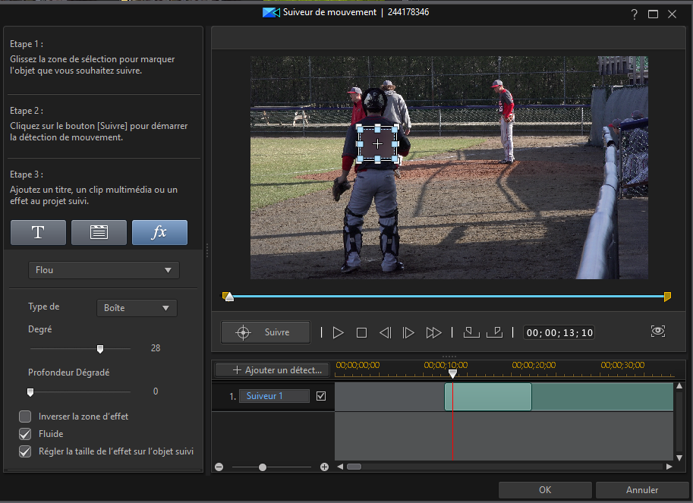Uncheck the Fluide checkbox

pyautogui.click(x=25, y=434)
